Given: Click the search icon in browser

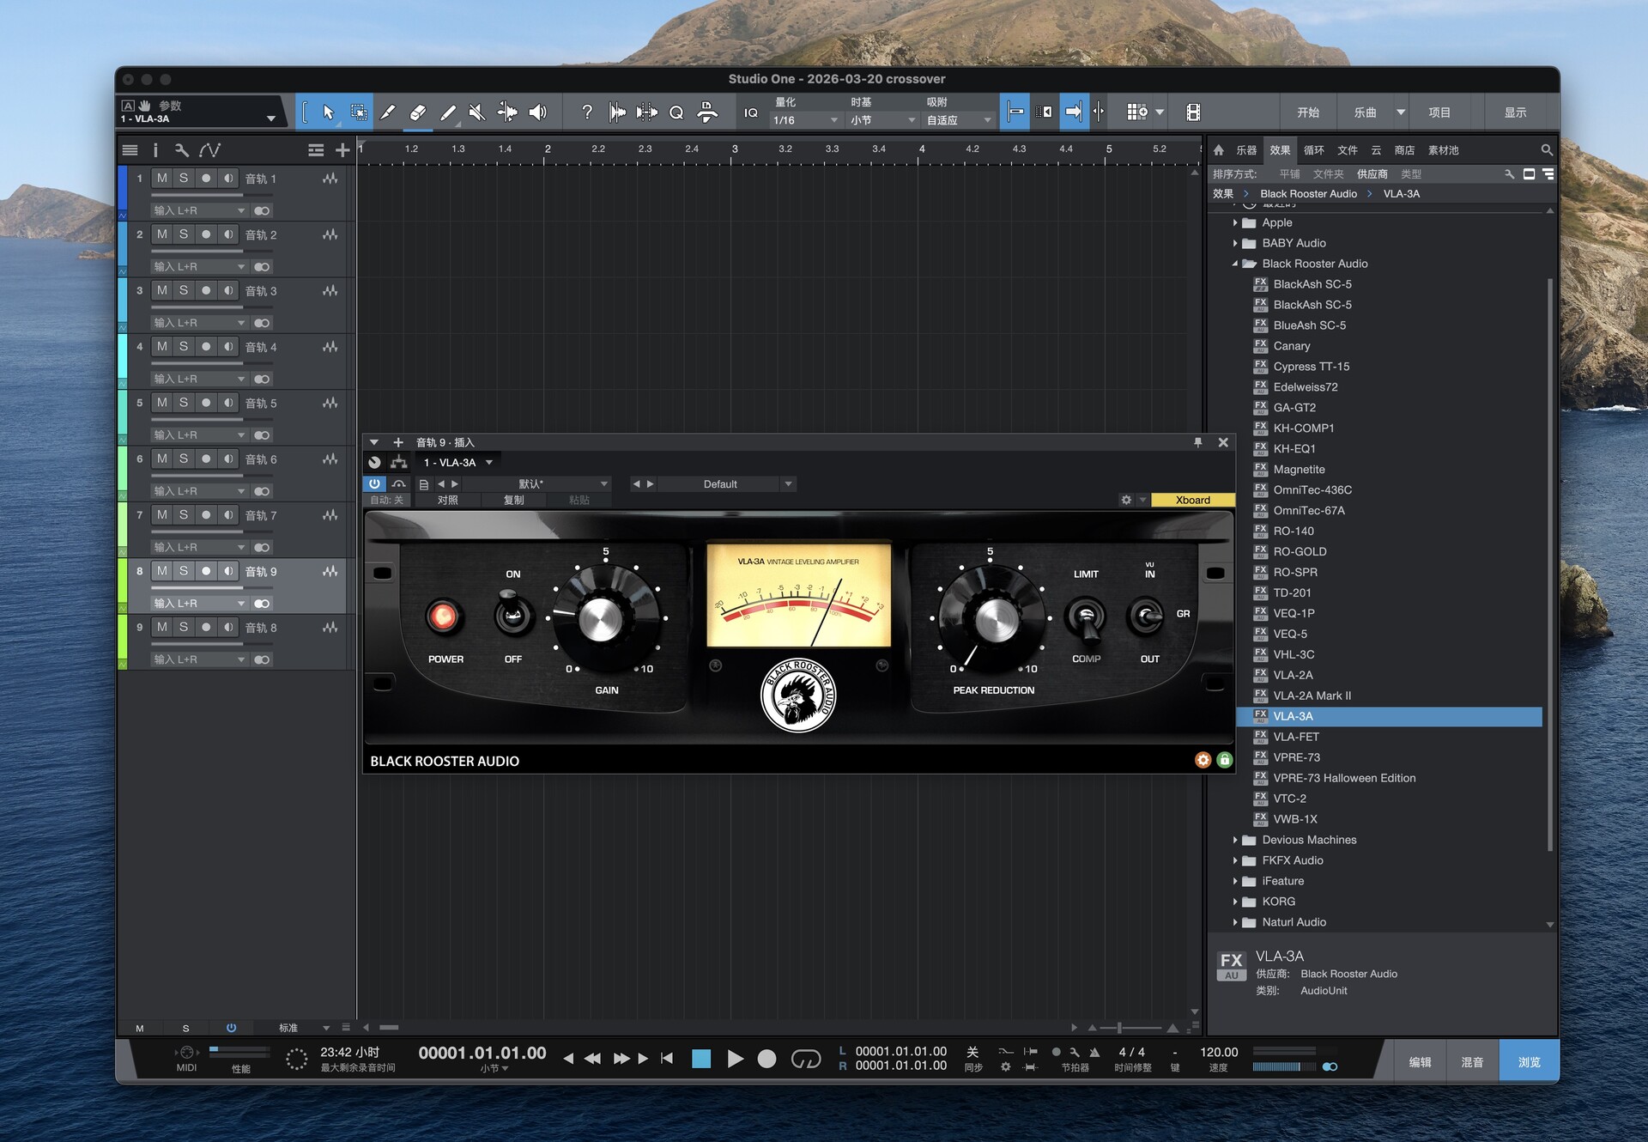Looking at the screenshot, I should point(1546,150).
